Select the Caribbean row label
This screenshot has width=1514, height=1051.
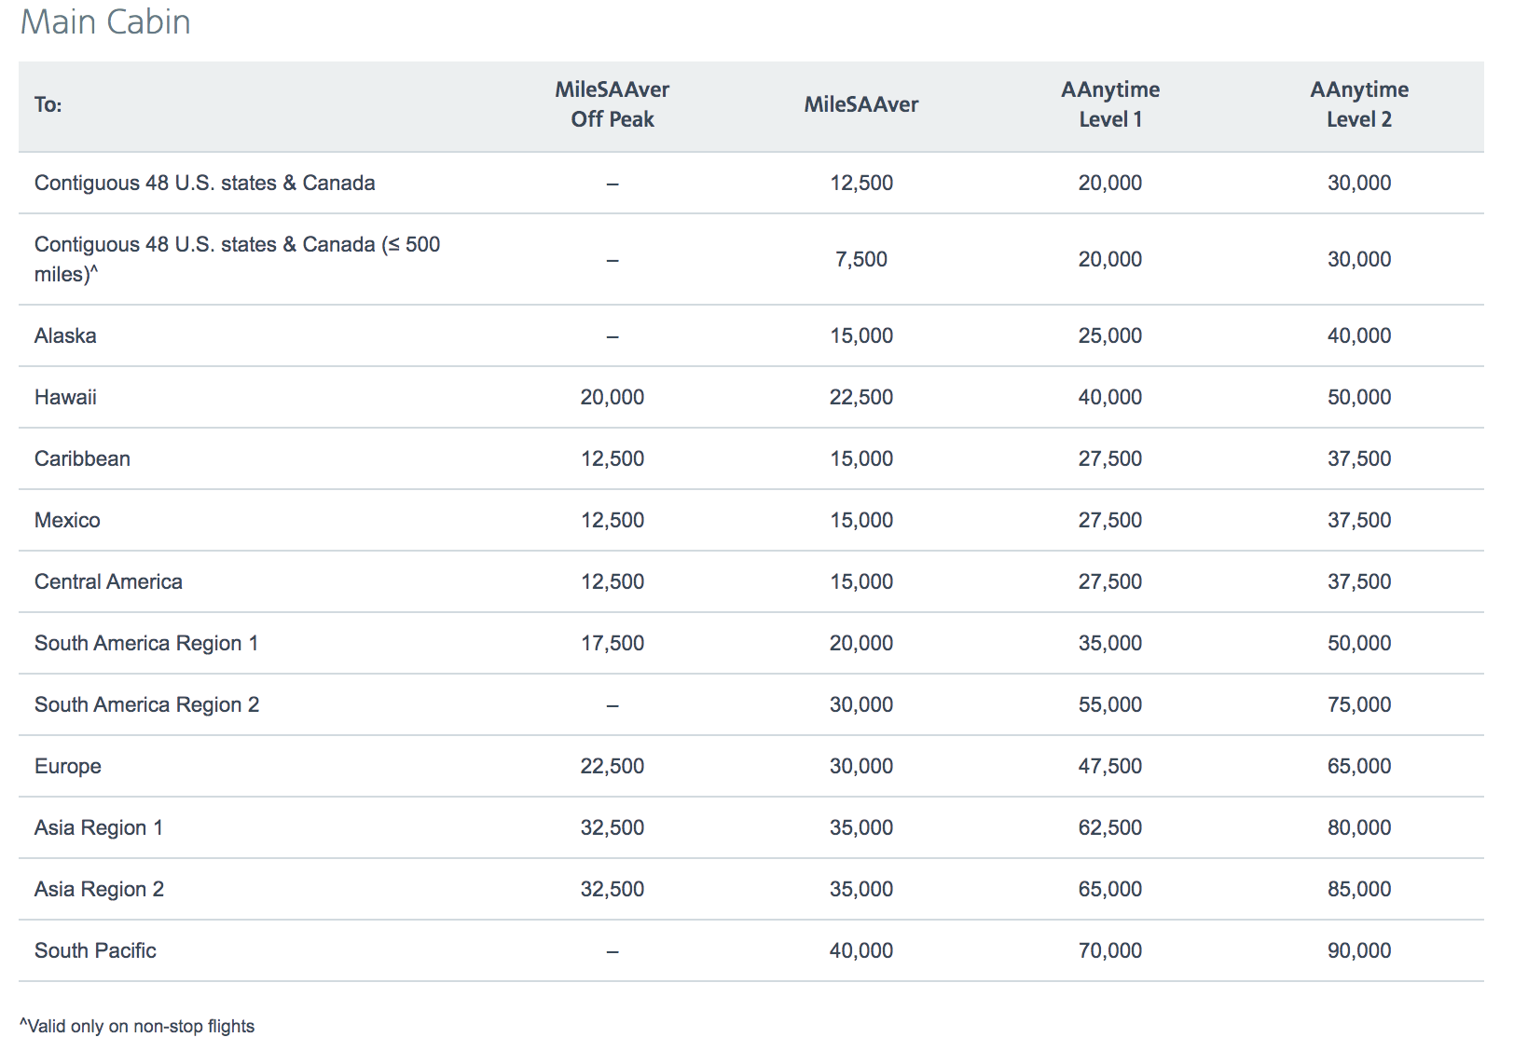(82, 458)
